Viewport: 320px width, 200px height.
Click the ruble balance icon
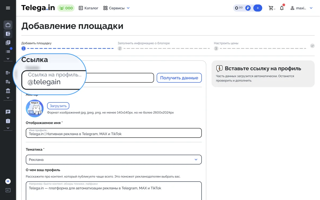pos(248,8)
